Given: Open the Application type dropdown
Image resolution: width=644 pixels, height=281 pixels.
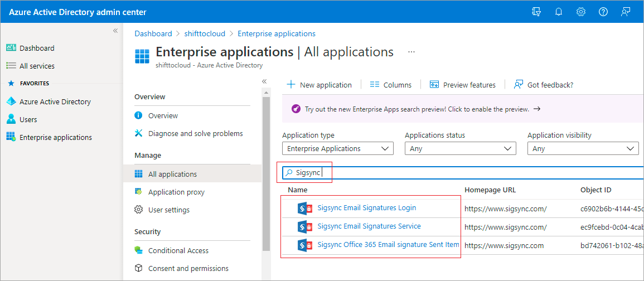Looking at the screenshot, I should click(x=337, y=149).
